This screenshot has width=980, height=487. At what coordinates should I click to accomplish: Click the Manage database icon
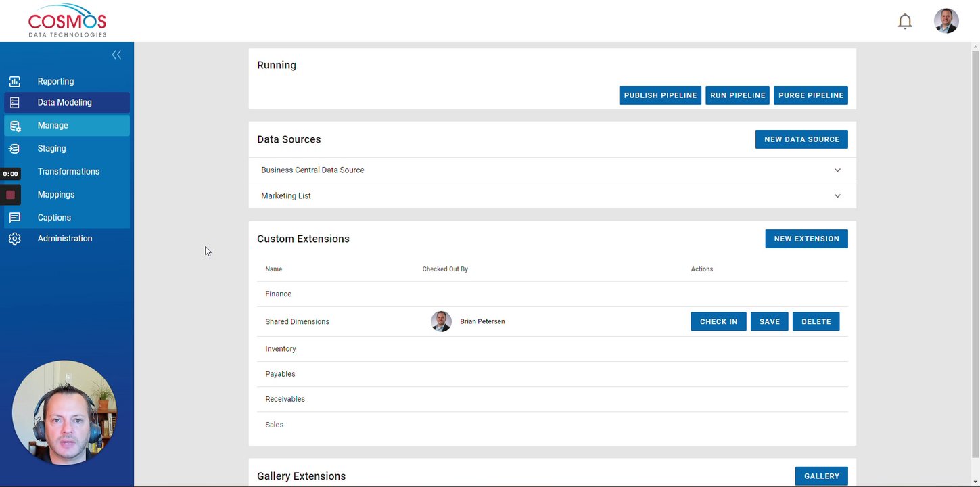(15, 126)
